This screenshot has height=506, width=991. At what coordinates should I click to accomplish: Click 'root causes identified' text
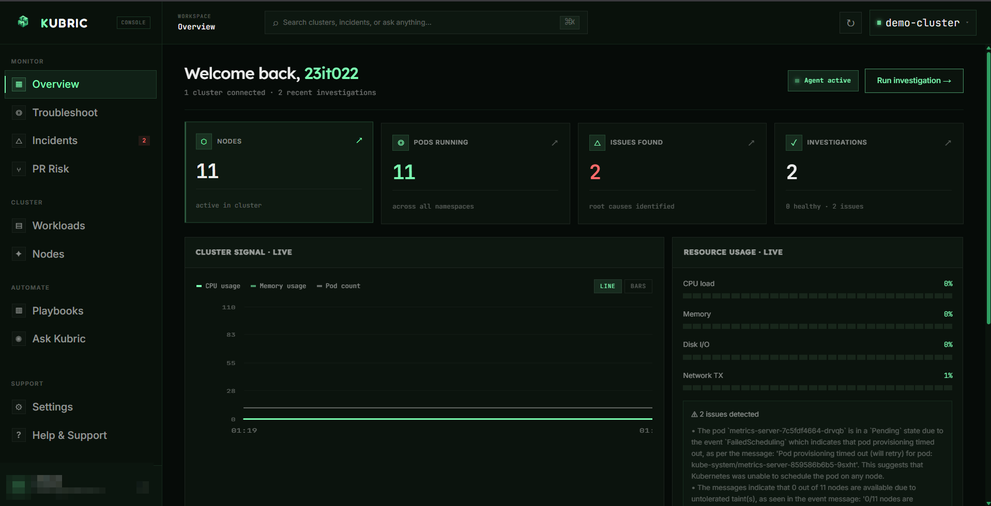632,207
